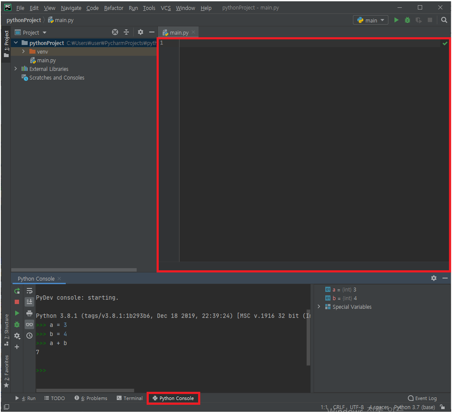Rerun the Python console icon

point(17,291)
